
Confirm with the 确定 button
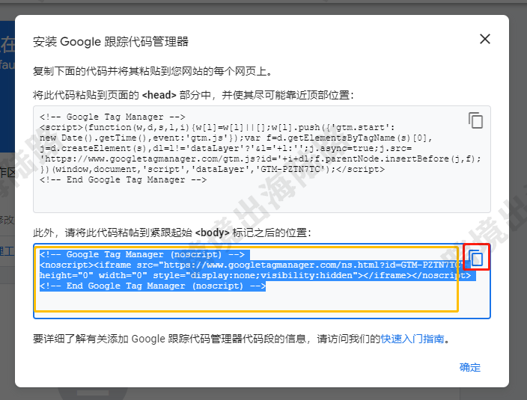coord(470,367)
